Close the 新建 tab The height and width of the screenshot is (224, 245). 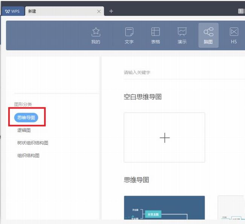[99, 11]
